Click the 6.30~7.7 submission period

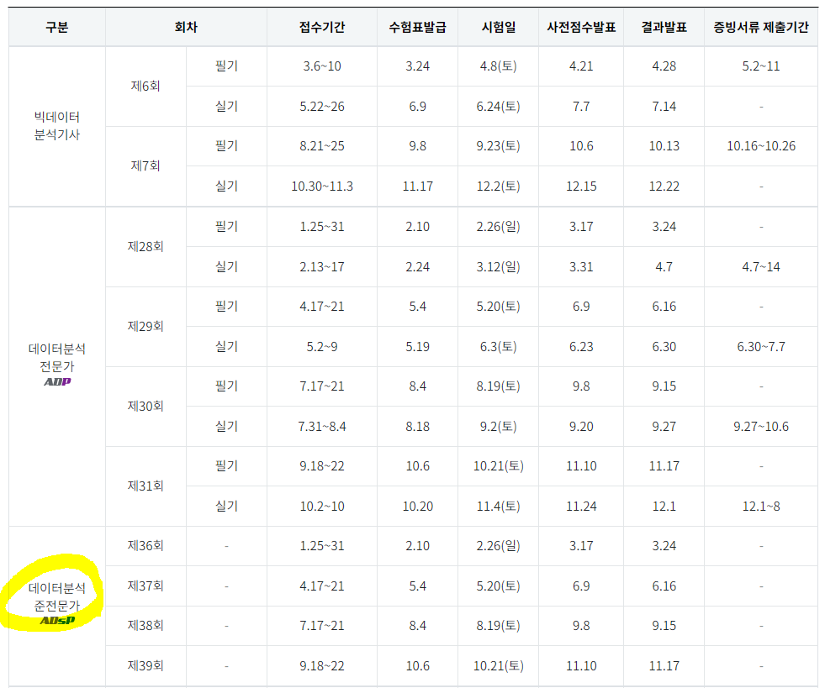(x=761, y=346)
